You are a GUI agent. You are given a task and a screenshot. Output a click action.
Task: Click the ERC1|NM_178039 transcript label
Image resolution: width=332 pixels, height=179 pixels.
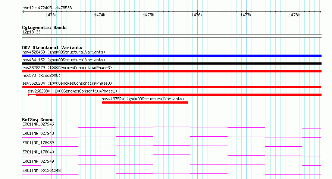[x=38, y=143]
